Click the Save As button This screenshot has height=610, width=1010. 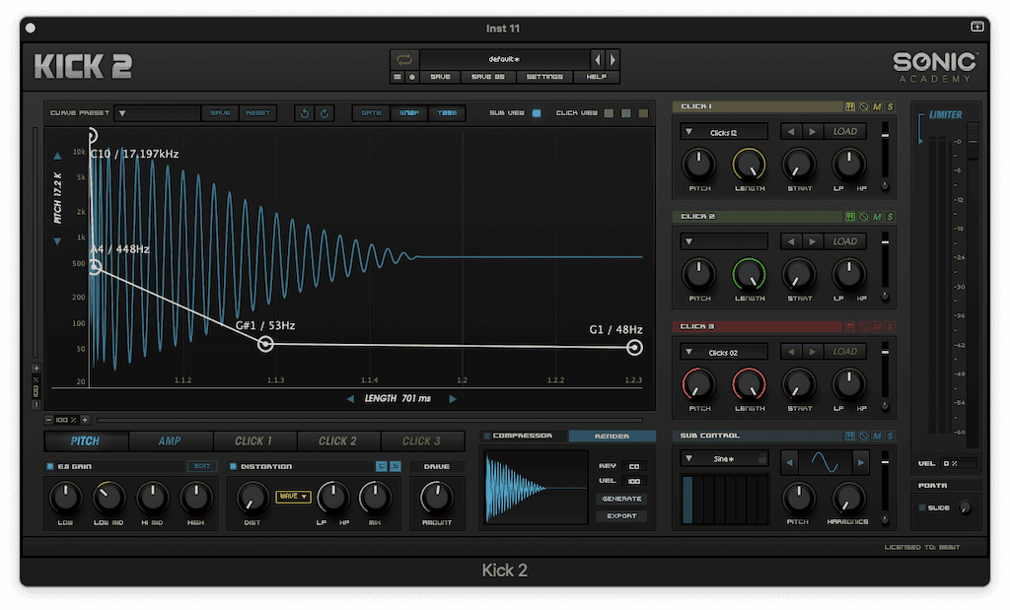coord(487,77)
